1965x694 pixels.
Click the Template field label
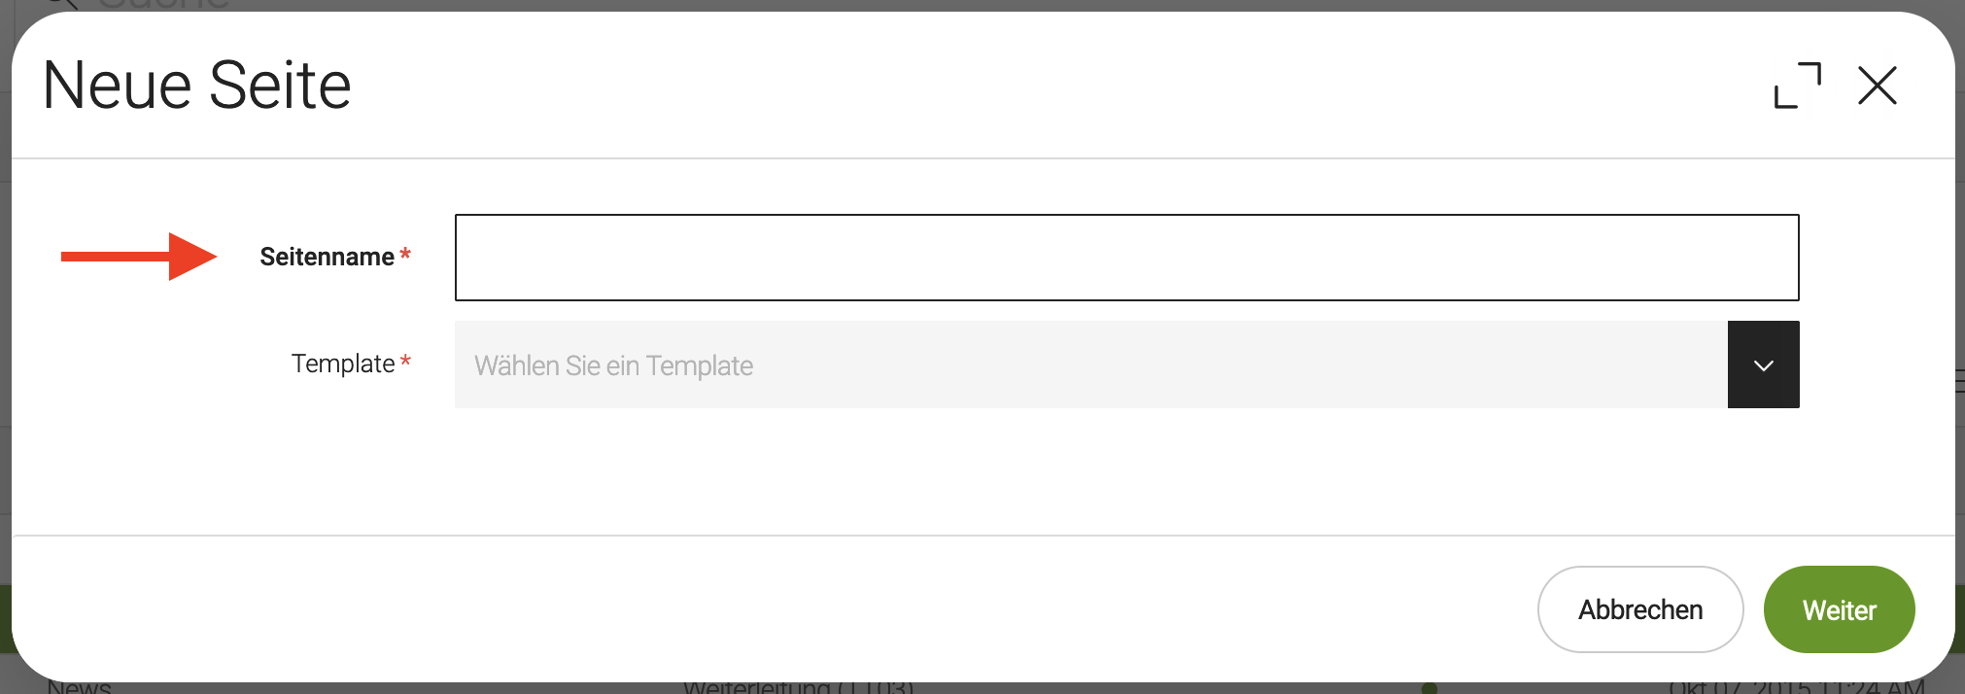click(x=343, y=364)
